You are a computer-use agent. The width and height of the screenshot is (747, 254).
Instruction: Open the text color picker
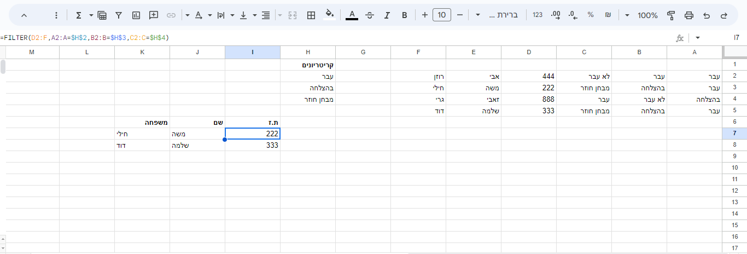pyautogui.click(x=352, y=15)
